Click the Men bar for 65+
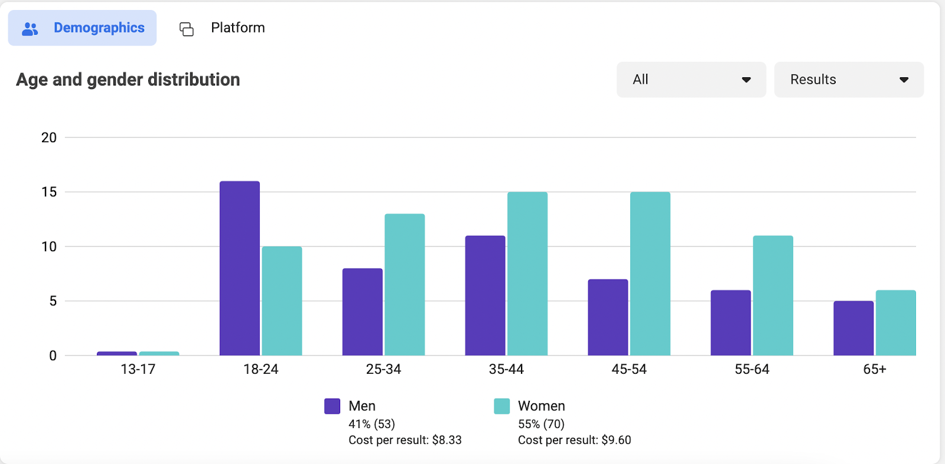 pos(853,328)
